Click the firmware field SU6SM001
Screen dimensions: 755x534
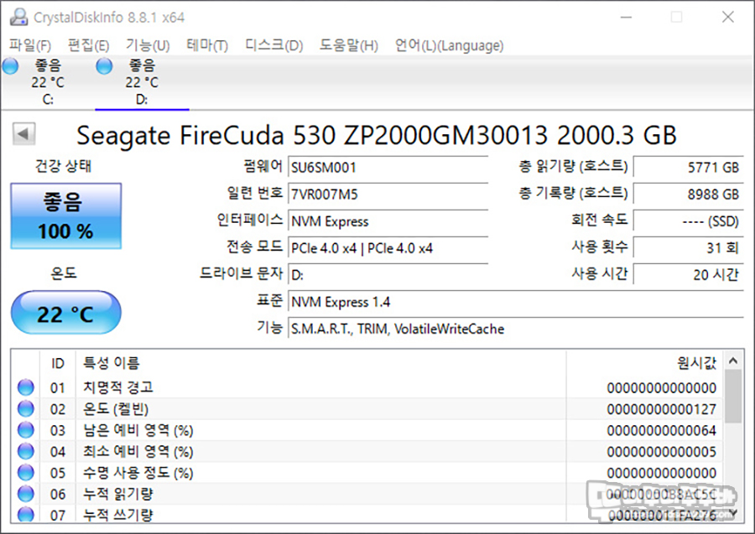(x=388, y=168)
